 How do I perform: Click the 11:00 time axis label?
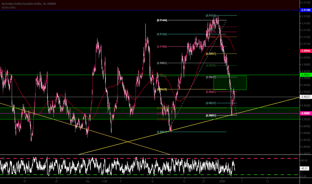tap(104, 181)
